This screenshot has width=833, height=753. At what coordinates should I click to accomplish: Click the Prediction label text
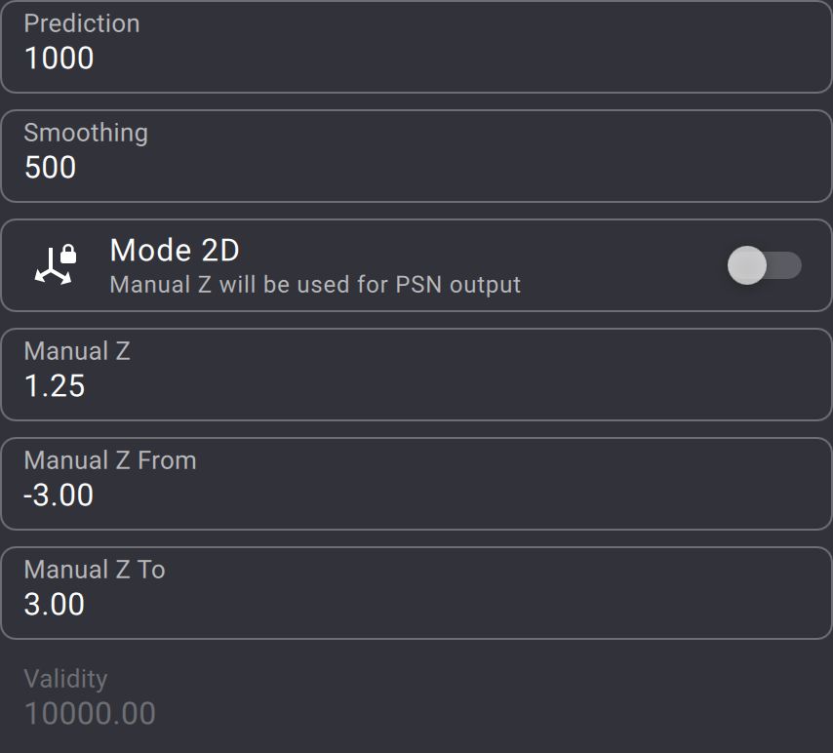pos(82,23)
